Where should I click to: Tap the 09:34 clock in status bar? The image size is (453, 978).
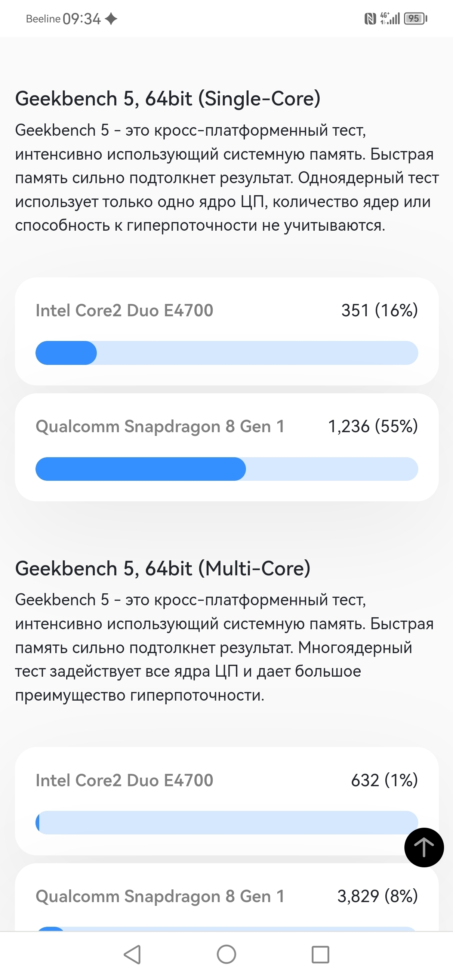point(81,19)
